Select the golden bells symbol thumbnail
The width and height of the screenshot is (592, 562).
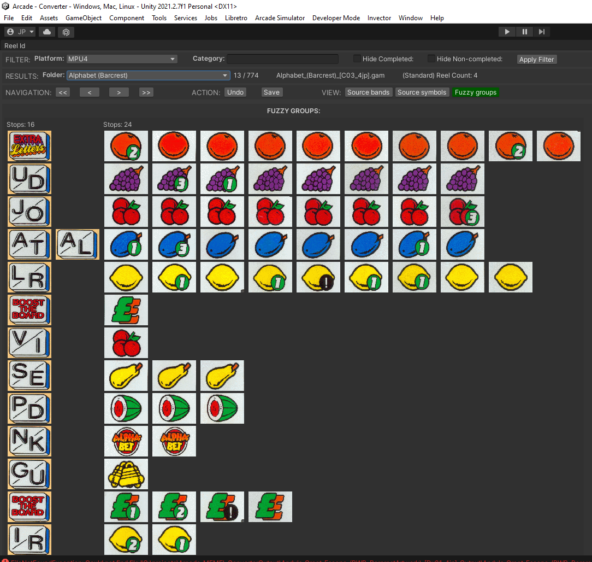point(126,474)
